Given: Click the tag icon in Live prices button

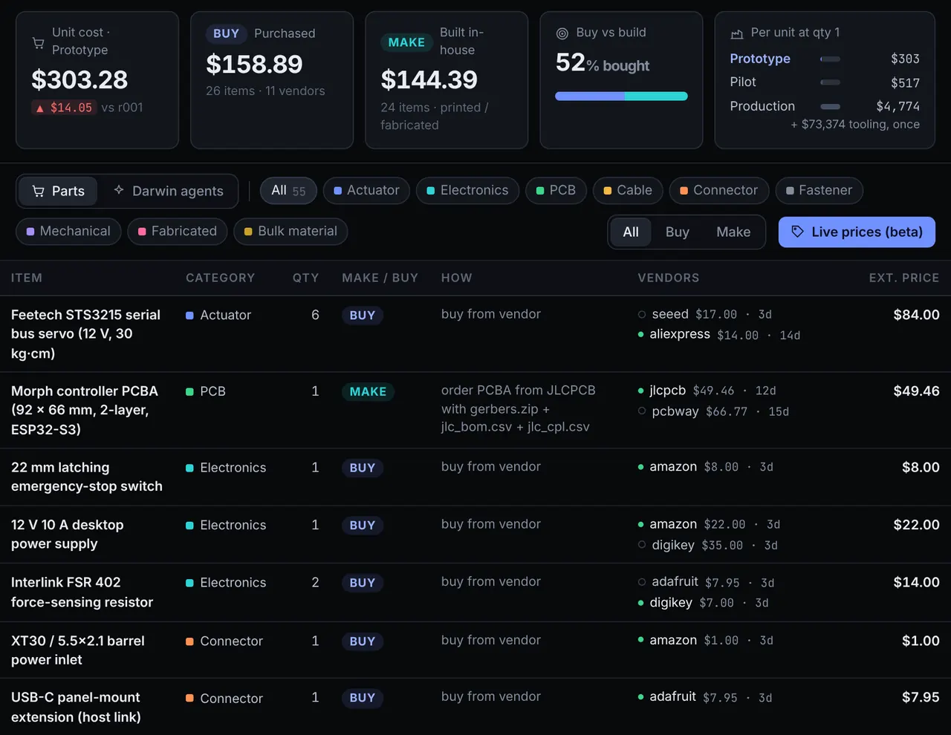Looking at the screenshot, I should pyautogui.click(x=797, y=232).
